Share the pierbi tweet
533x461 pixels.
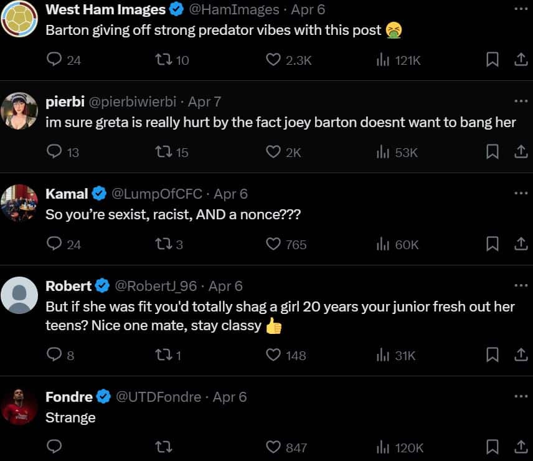point(521,151)
